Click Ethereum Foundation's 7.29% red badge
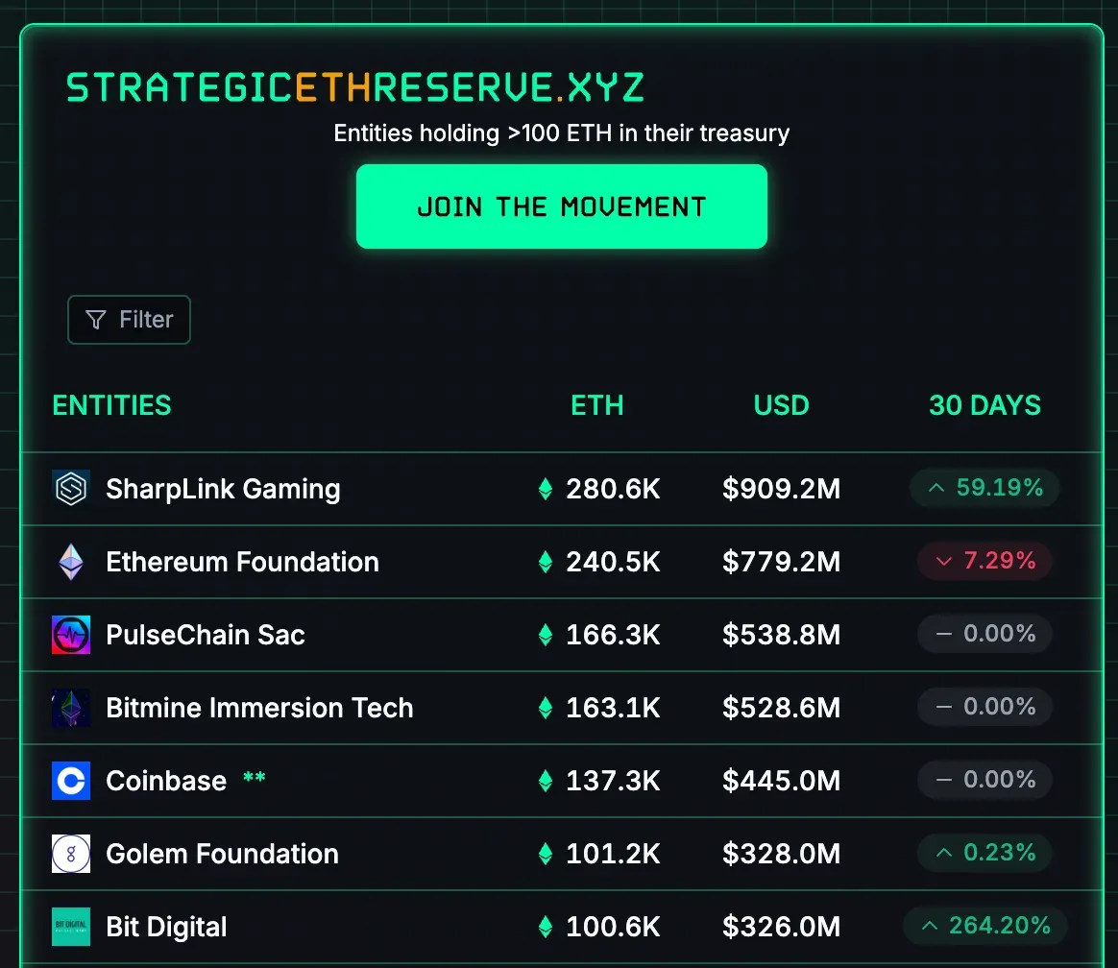 click(x=984, y=561)
